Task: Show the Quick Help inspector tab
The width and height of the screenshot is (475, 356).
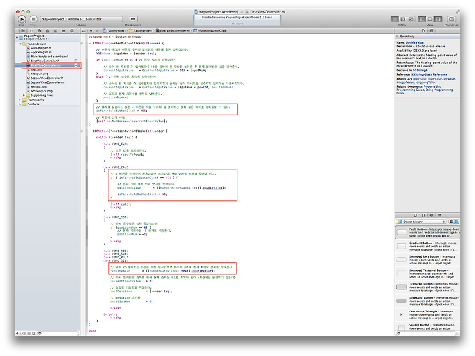Action: point(431,30)
